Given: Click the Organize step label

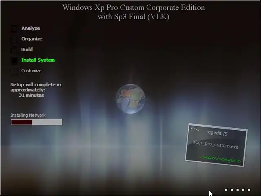Looking at the screenshot, I should [x=32, y=39].
